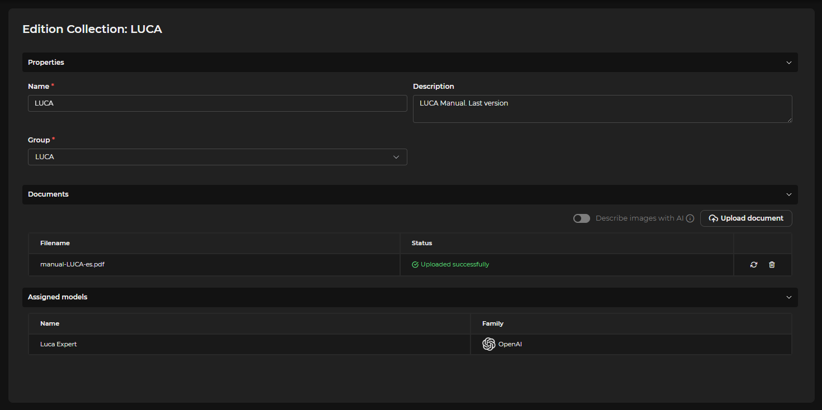Collapse the Properties section
This screenshot has height=410, width=822.
[x=789, y=63]
